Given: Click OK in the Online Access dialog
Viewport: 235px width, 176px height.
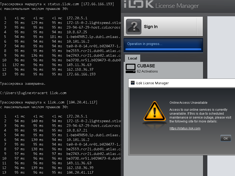Looking at the screenshot, I should [x=226, y=138].
